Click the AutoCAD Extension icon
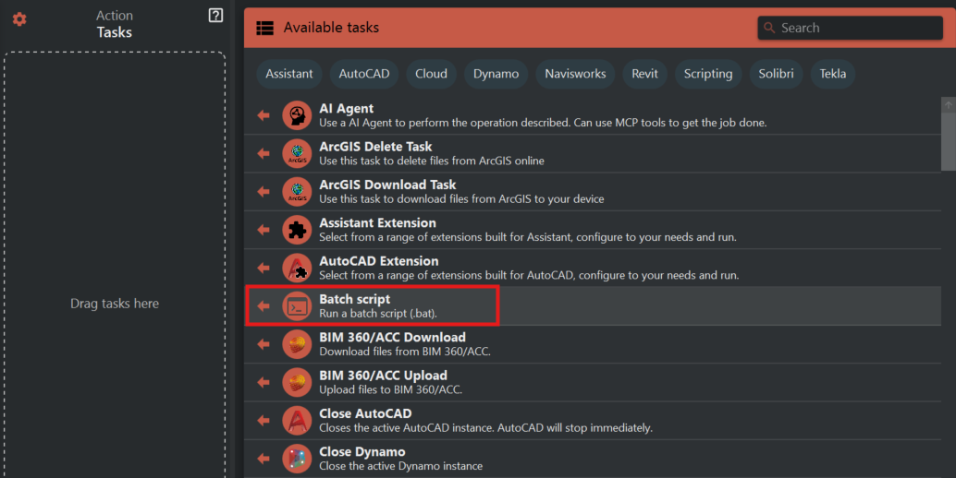The height and width of the screenshot is (478, 956). [297, 269]
